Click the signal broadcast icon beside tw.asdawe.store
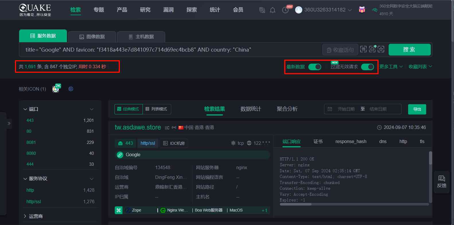Image resolution: width=454 pixels, height=225 pixels. 174,128
